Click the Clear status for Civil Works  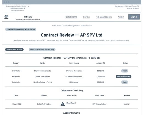coord(125,71)
